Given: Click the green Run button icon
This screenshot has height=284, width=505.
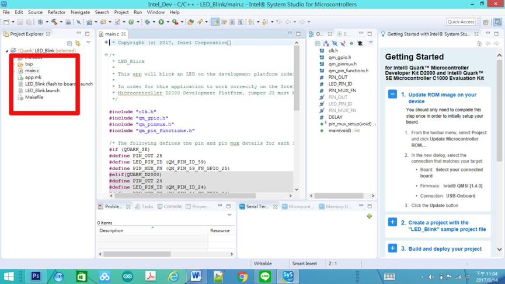Looking at the screenshot, I should click(161, 22).
